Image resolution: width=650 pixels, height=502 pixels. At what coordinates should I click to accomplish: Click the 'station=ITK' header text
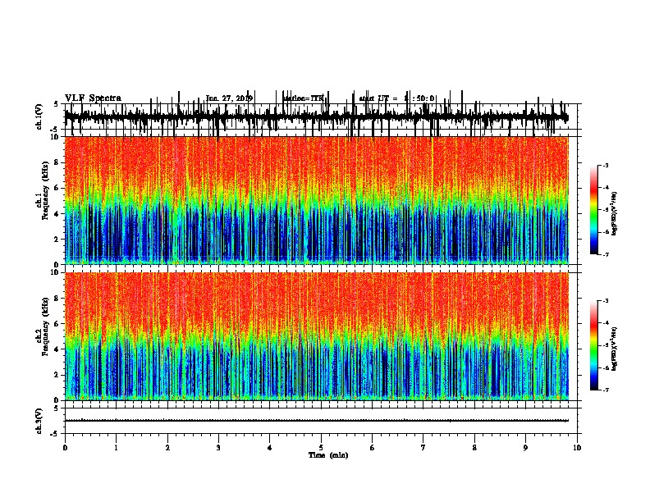point(304,98)
